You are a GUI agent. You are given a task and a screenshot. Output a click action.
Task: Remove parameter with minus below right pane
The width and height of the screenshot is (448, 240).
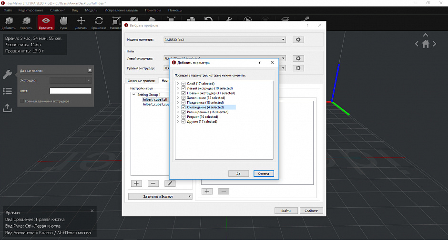click(x=224, y=192)
